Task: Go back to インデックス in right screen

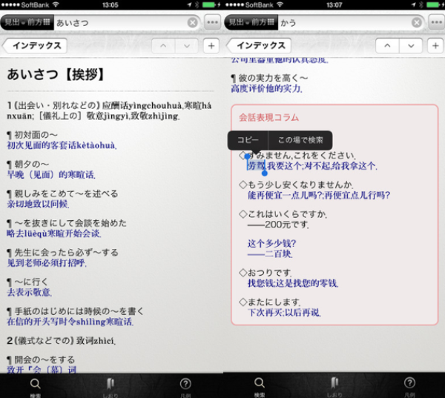Action: click(259, 46)
